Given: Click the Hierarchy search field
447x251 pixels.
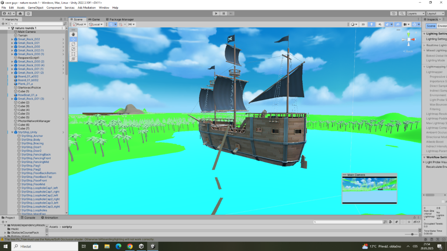Looking at the screenshot, I should (x=36, y=24).
